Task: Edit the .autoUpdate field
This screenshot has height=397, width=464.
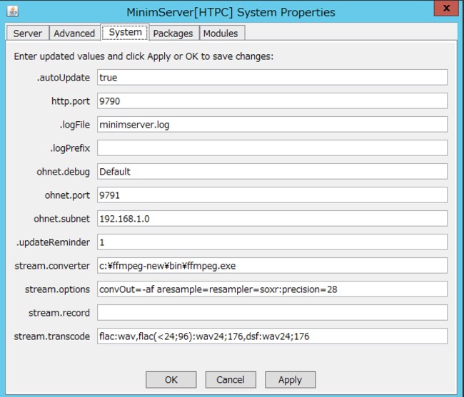Action: (272, 78)
